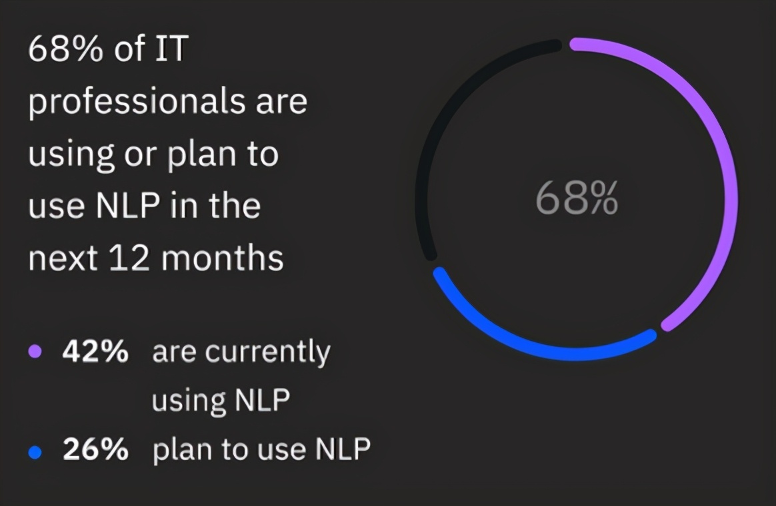
Task: Click the blue legend dot beside 26%
Action: coord(35,452)
